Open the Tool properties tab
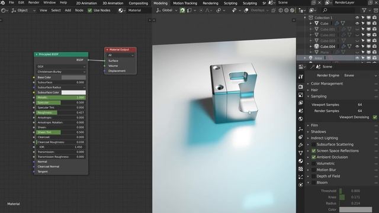Image resolution: width=379 pixels, height=213 pixels. 301,77
